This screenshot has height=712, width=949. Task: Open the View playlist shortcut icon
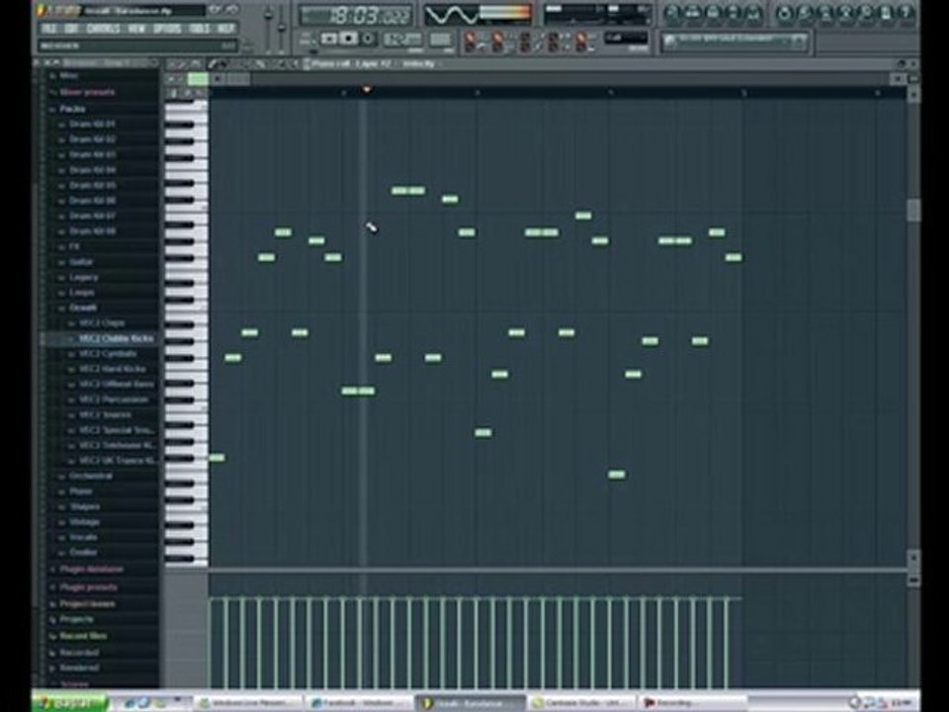pyautogui.click(x=672, y=13)
